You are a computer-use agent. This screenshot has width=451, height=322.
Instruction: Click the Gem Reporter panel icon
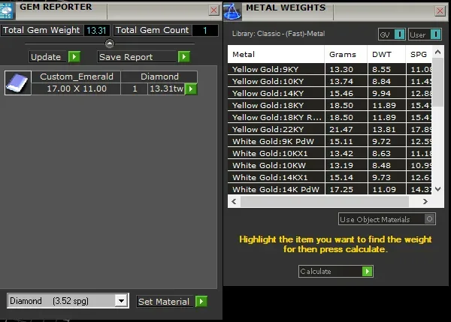coord(7,11)
